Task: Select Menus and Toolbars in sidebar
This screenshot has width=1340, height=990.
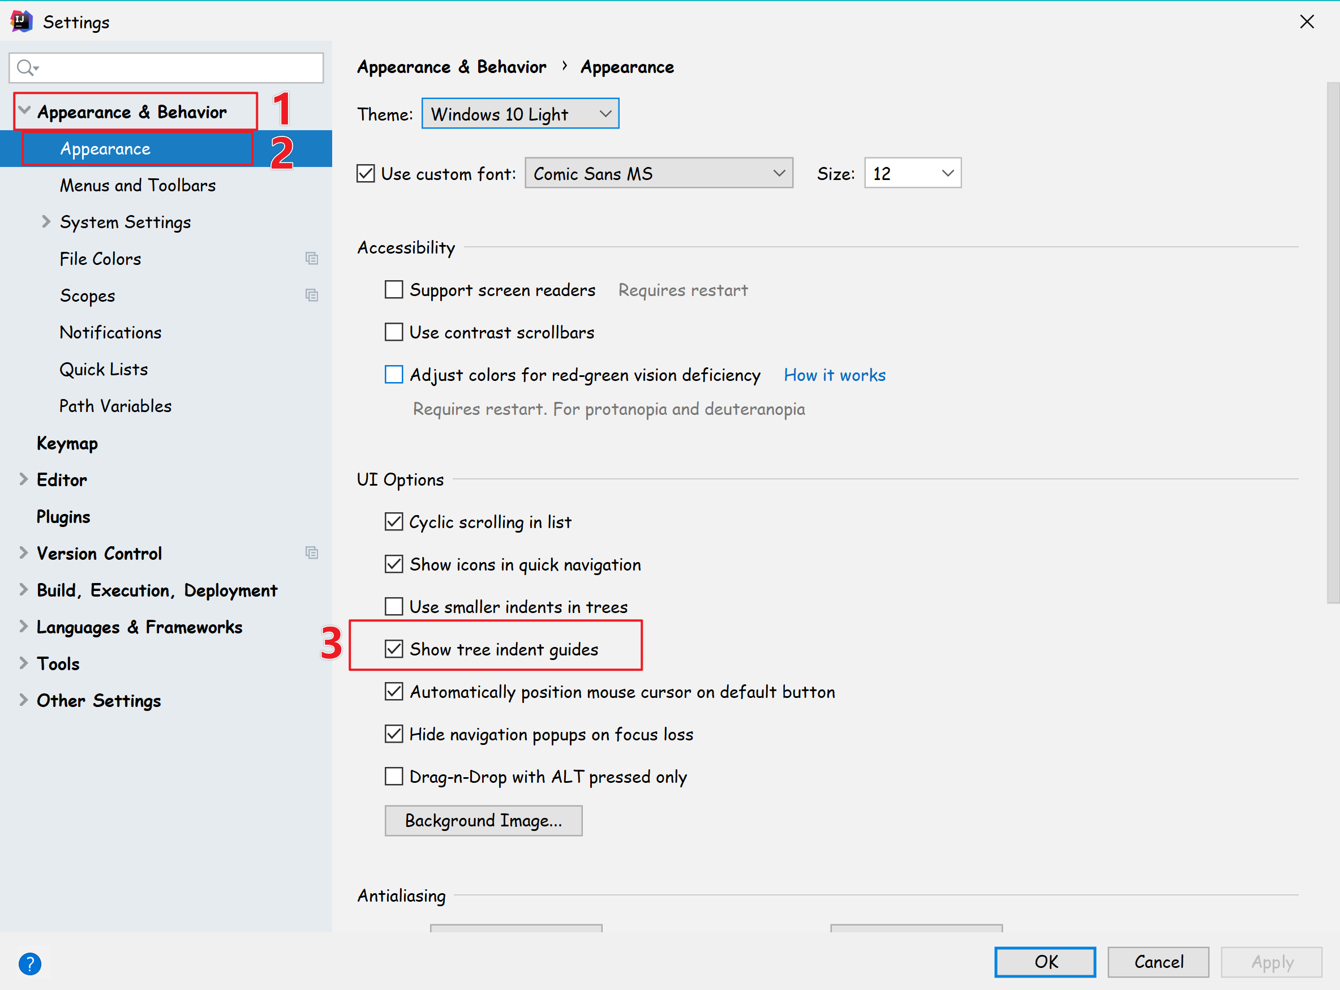Action: click(138, 185)
